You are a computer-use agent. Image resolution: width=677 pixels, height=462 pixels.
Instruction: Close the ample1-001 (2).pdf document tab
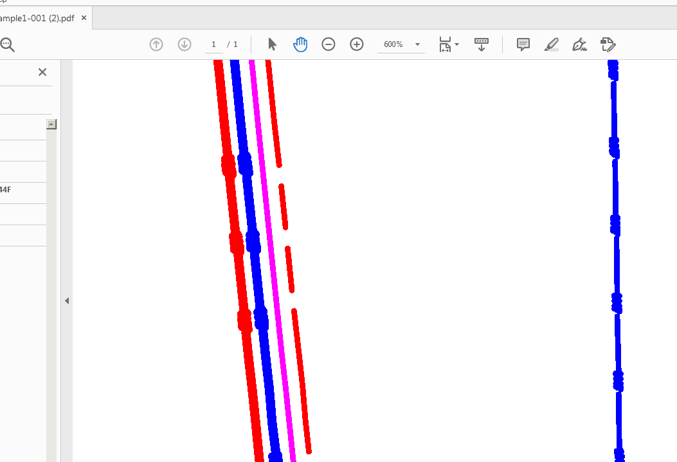pos(84,18)
